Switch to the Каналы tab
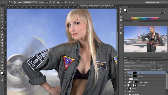The width and height of the screenshot is (168, 95). 131,60
